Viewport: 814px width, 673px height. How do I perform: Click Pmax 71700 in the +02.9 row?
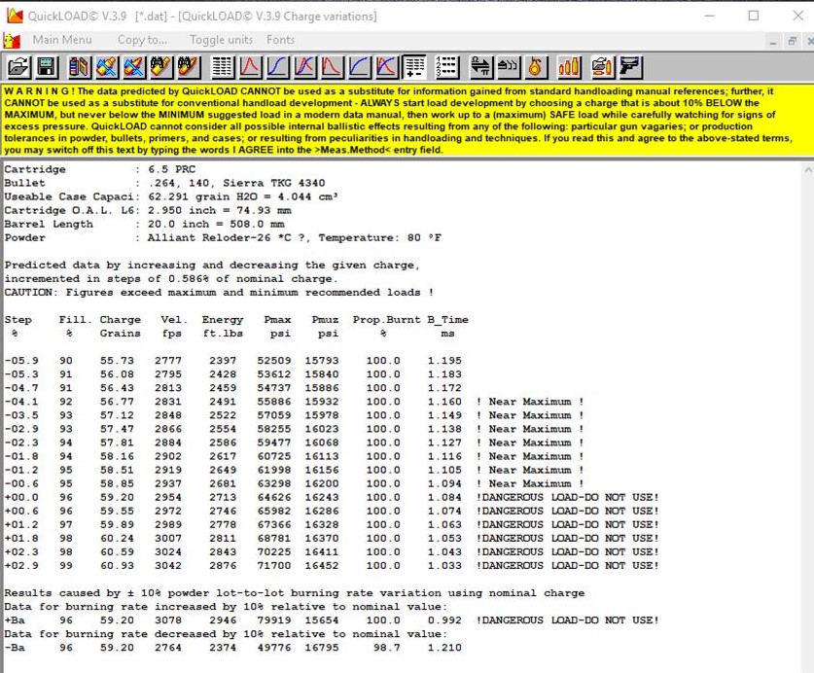pyautogui.click(x=274, y=565)
